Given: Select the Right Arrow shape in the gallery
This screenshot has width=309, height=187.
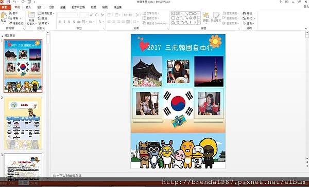Looking at the screenshot, I should [x=191, y=18].
